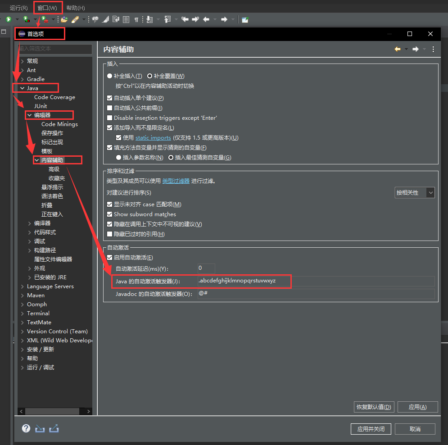Click the show whitespace pilcrow icon
448x445 pixels.
[136, 19]
